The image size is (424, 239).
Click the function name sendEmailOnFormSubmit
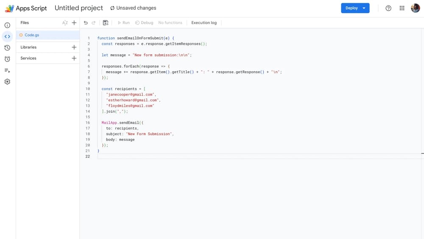point(140,38)
